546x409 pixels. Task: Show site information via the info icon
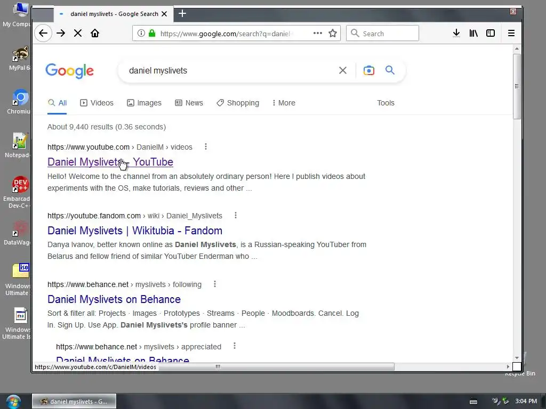tap(141, 33)
